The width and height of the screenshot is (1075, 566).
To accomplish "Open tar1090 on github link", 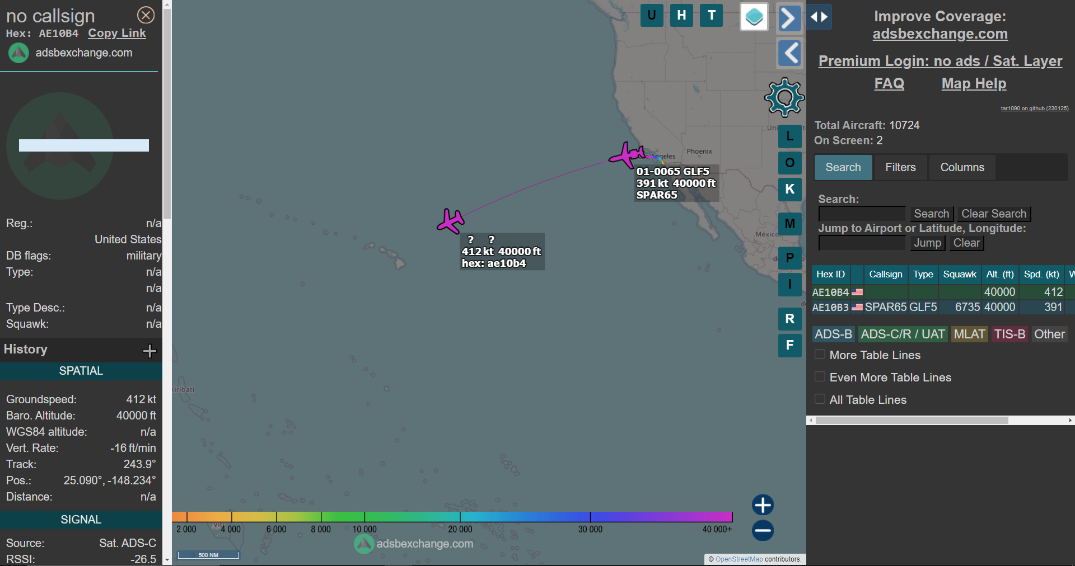I will pos(1035,109).
